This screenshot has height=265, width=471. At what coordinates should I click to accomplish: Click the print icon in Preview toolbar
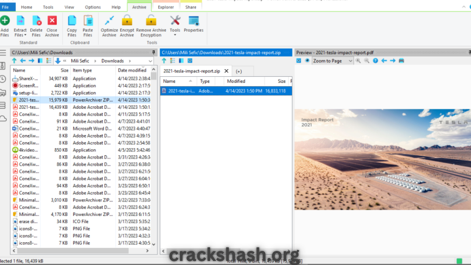(401, 61)
